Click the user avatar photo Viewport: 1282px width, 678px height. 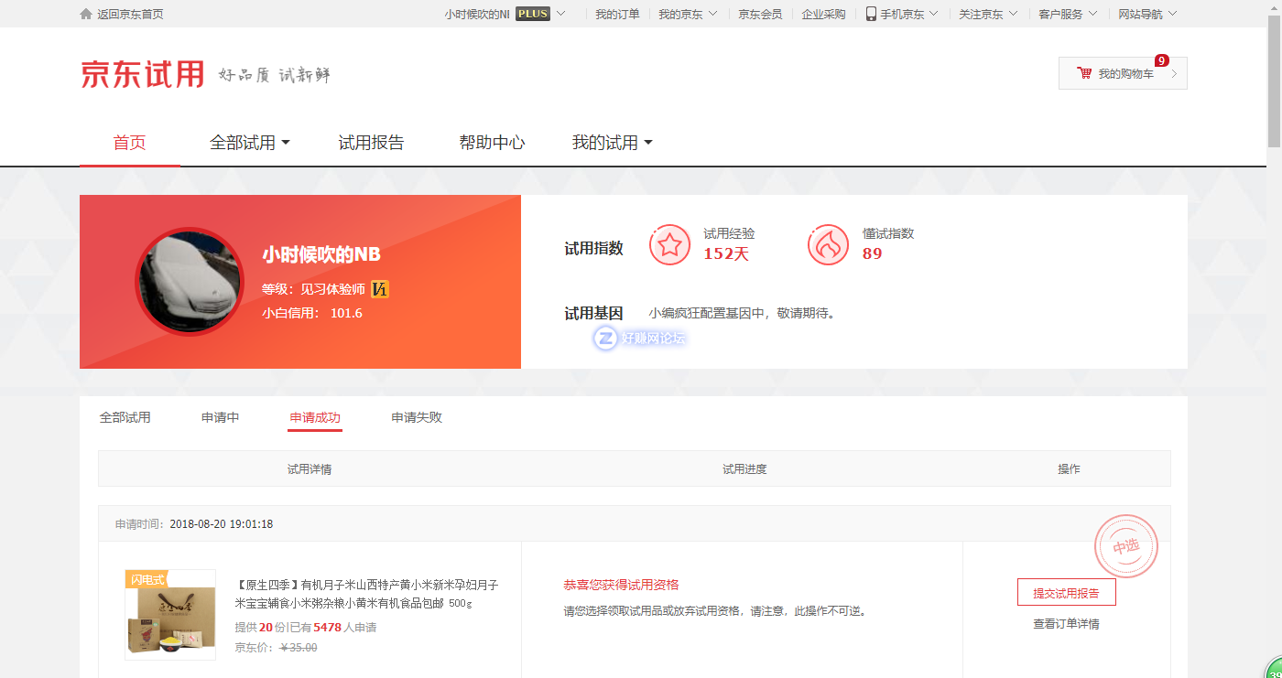click(190, 282)
